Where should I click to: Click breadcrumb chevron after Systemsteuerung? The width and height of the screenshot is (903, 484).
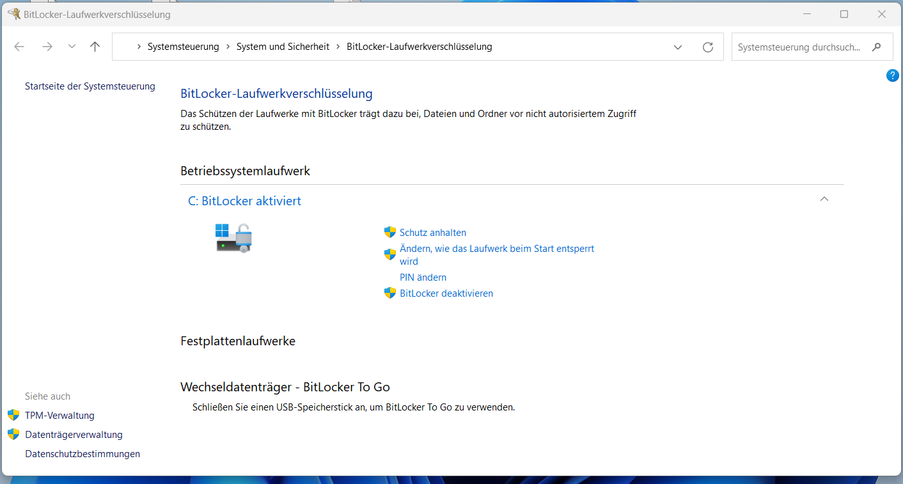tap(228, 47)
